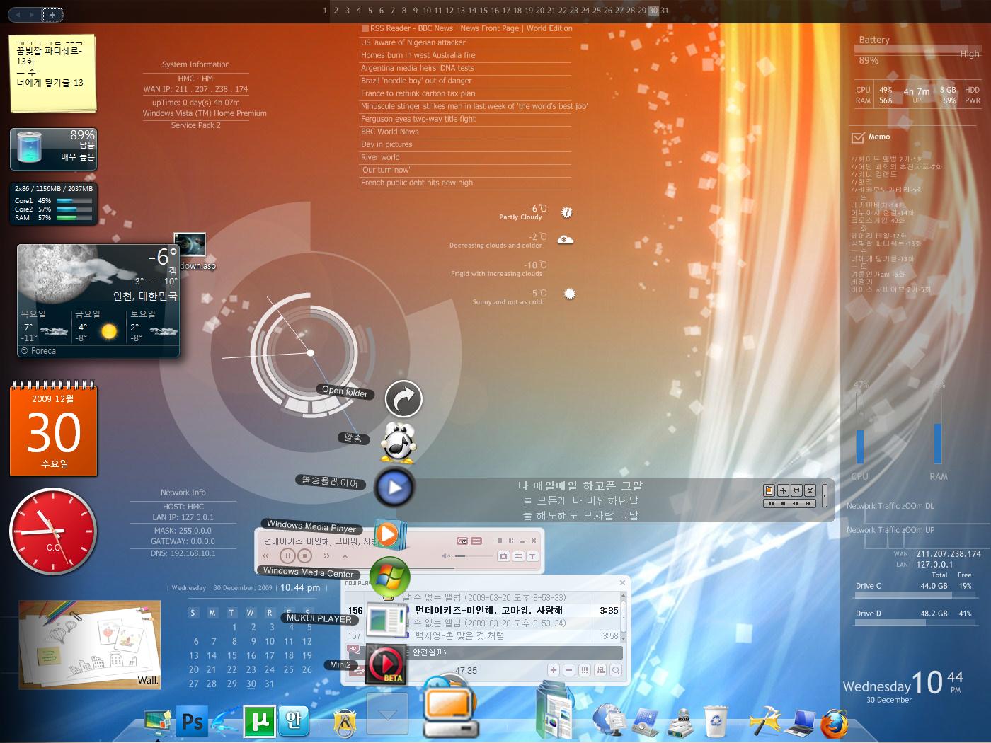Toggle repeat mode in mini player

[462, 541]
